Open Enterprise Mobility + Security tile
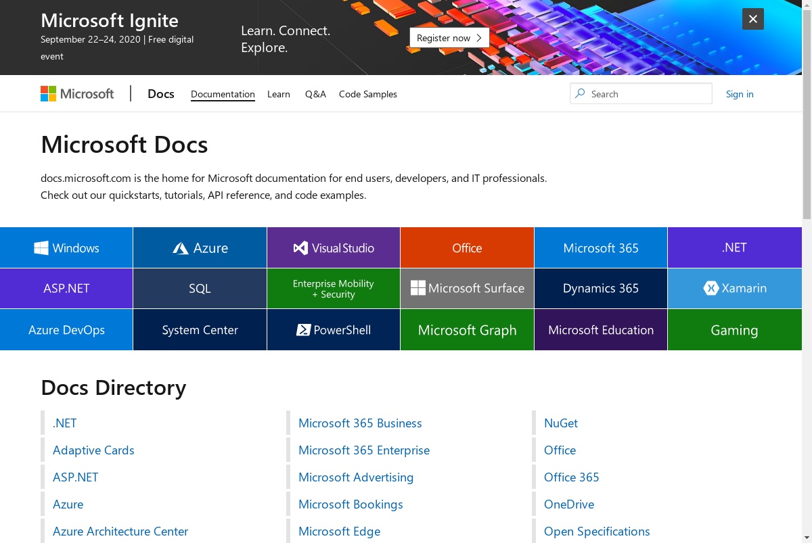 (334, 288)
